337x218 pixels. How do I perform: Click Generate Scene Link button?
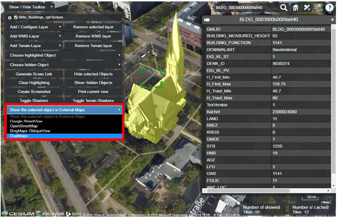coord(34,74)
